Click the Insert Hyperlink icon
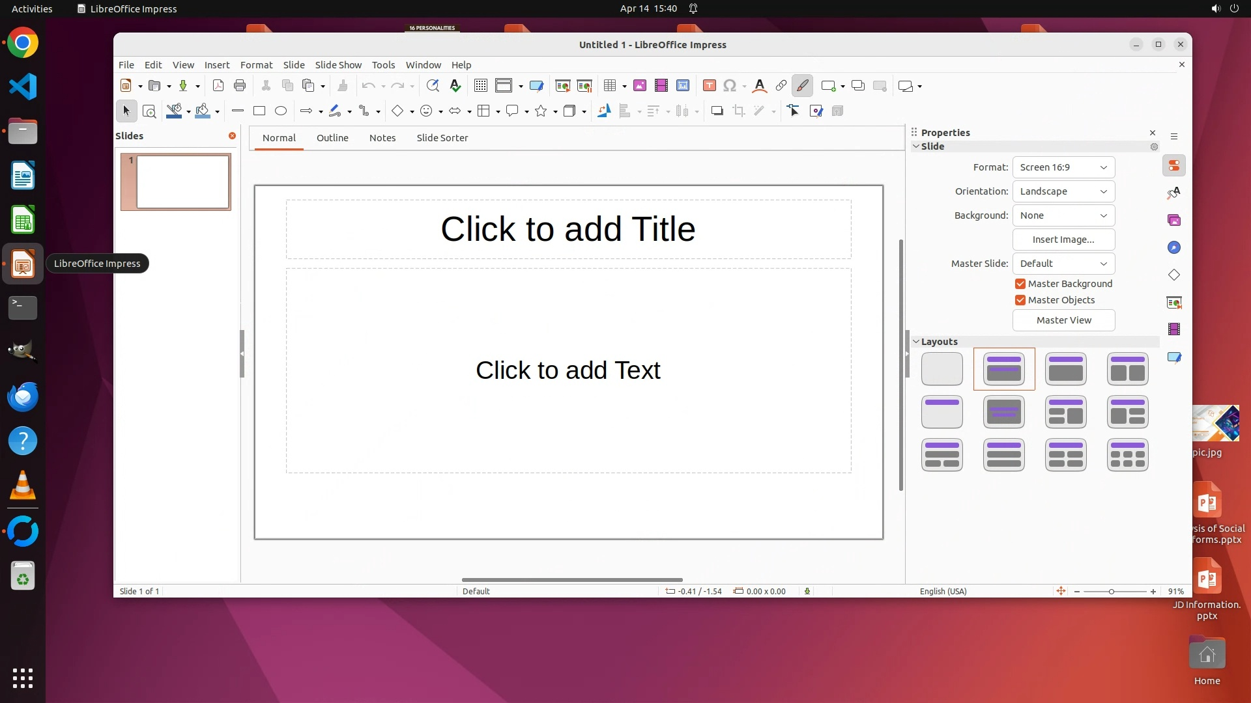The width and height of the screenshot is (1251, 703). tap(781, 86)
